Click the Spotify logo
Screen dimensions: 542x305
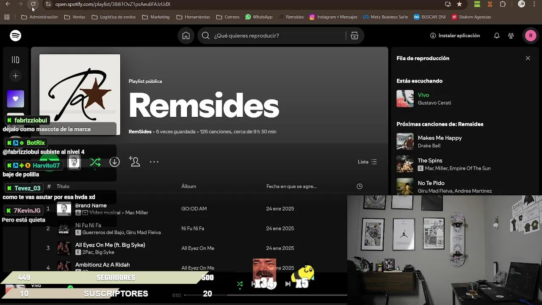[x=16, y=36]
